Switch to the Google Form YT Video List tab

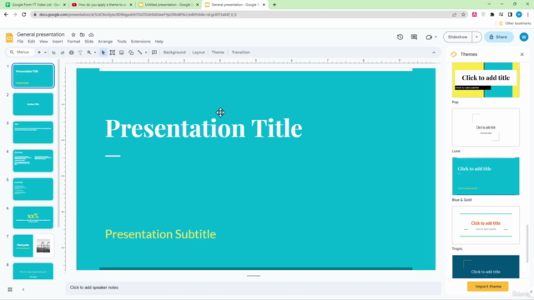[35, 5]
